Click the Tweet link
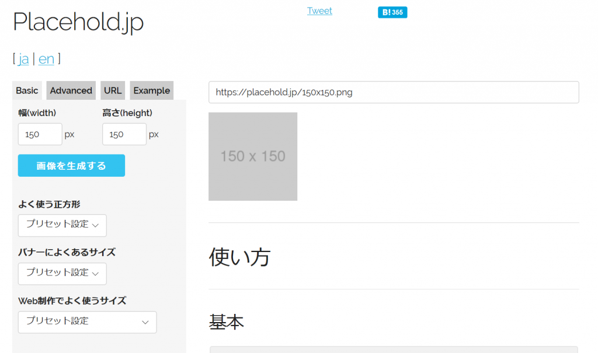The image size is (598, 353). pyautogui.click(x=319, y=11)
